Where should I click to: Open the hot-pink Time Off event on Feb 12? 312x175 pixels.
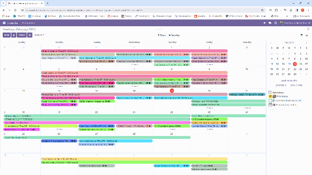[78, 98]
